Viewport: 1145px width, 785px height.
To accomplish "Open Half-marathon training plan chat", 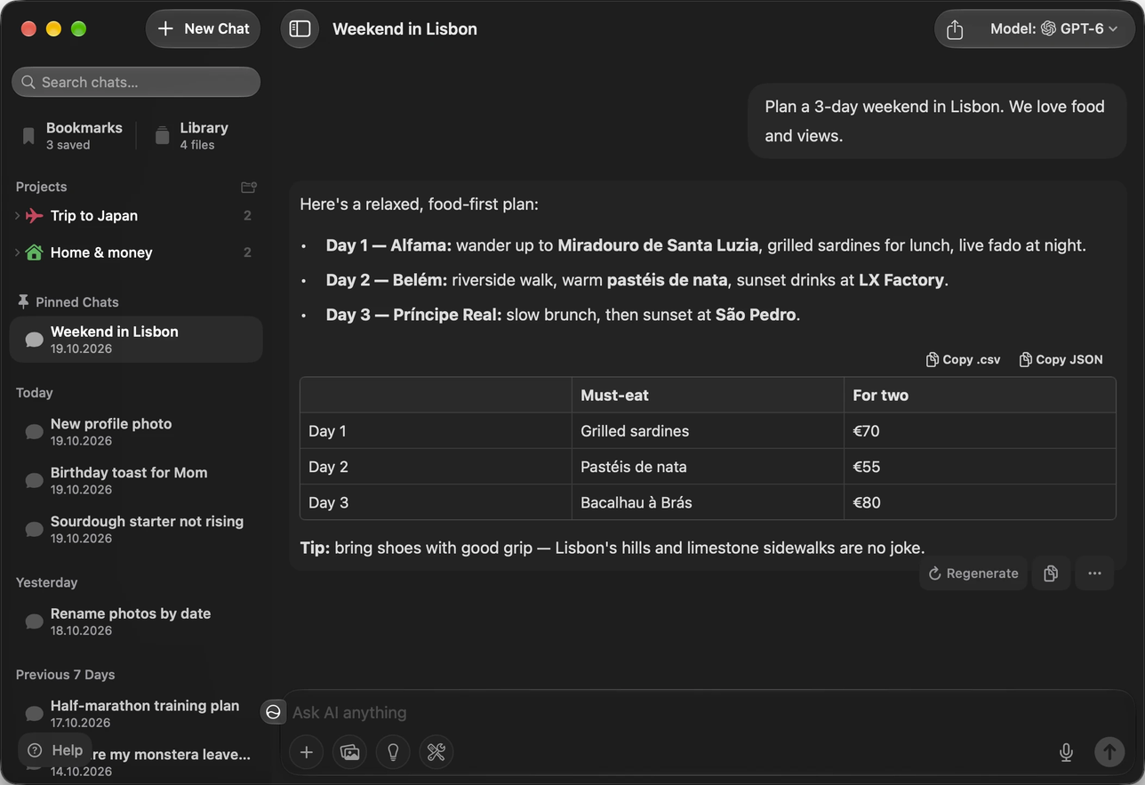I will pos(136,714).
